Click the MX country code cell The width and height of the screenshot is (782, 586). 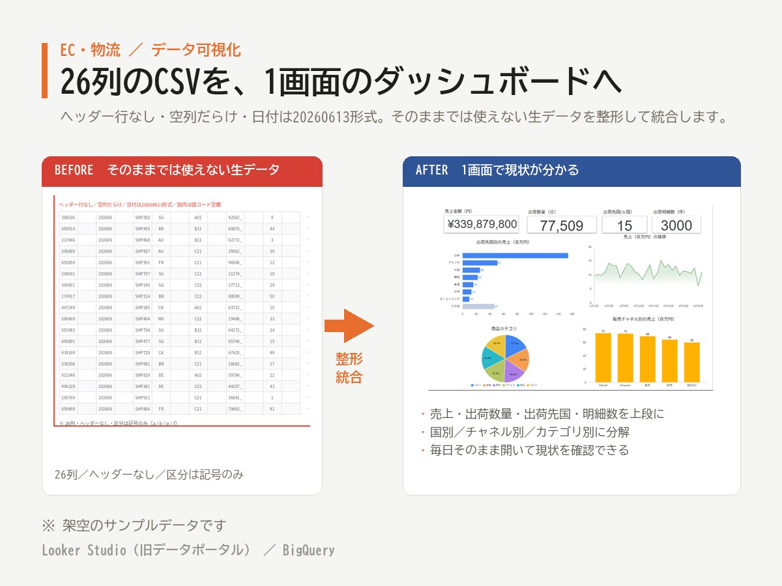click(x=161, y=319)
